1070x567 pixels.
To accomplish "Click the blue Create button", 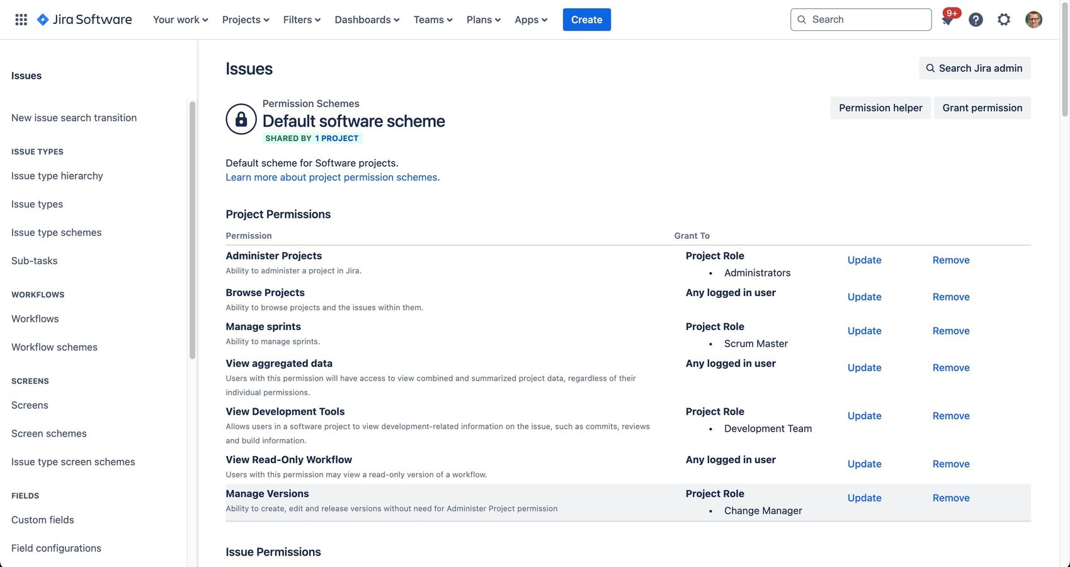I will pyautogui.click(x=587, y=20).
